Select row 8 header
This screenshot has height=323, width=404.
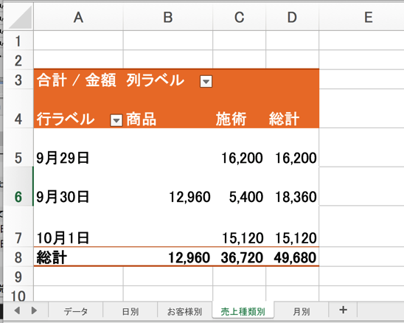18,257
